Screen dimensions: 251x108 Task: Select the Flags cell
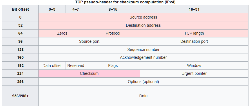(x=113, y=66)
